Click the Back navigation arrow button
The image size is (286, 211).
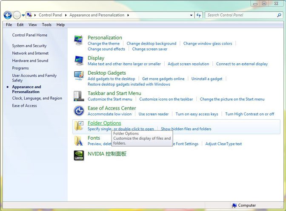tap(8, 15)
